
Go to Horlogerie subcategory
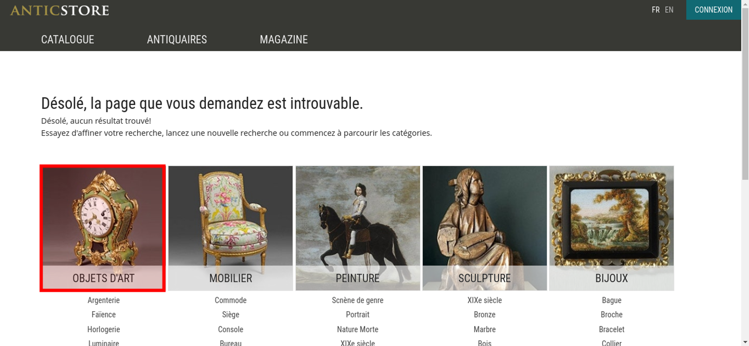tap(104, 330)
